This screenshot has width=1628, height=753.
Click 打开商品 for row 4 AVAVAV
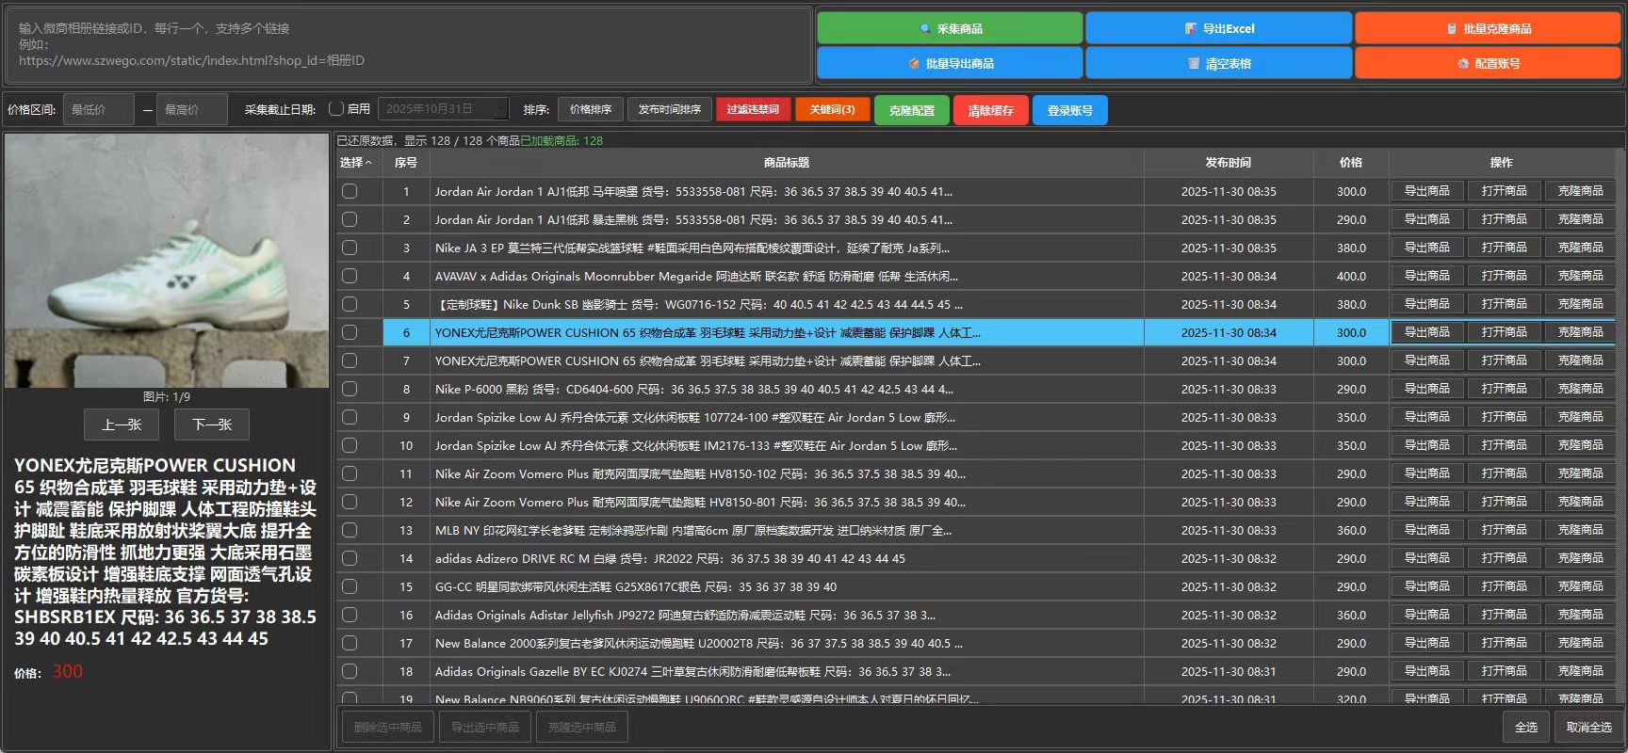[x=1504, y=275]
